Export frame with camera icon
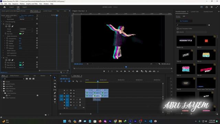The height and width of the screenshot is (124, 220). click(x=137, y=71)
